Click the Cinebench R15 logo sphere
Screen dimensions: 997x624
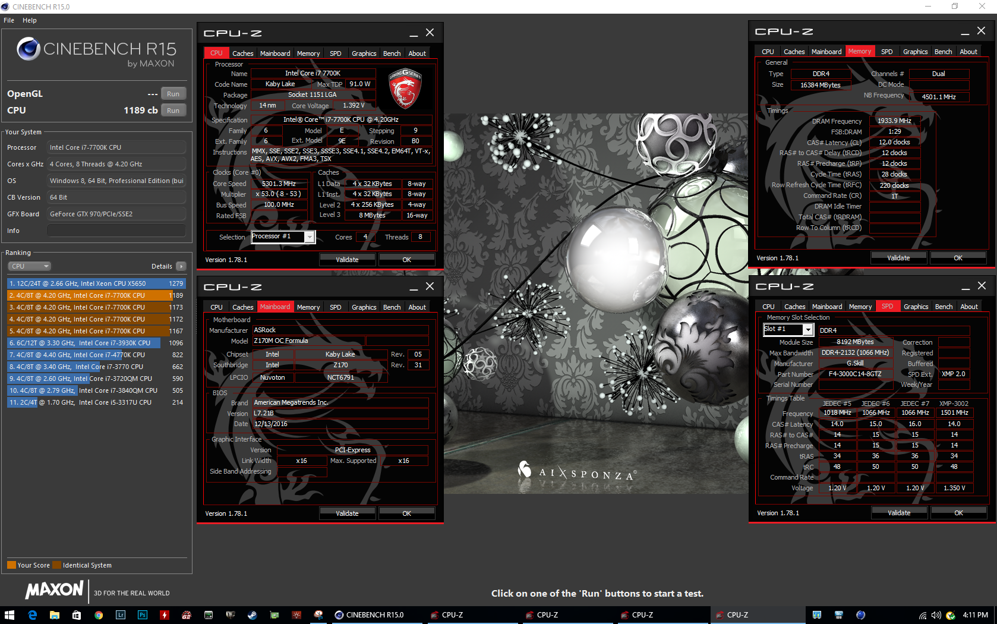pos(29,49)
